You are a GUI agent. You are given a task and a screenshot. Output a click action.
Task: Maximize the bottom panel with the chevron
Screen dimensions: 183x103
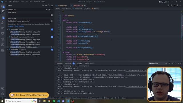point(178,64)
